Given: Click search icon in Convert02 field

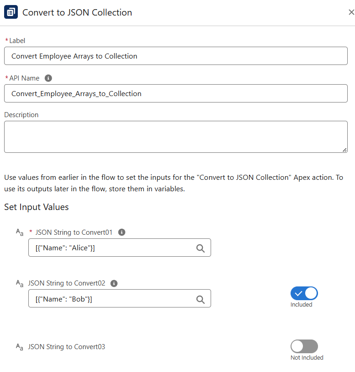Looking at the screenshot, I should point(201,299).
